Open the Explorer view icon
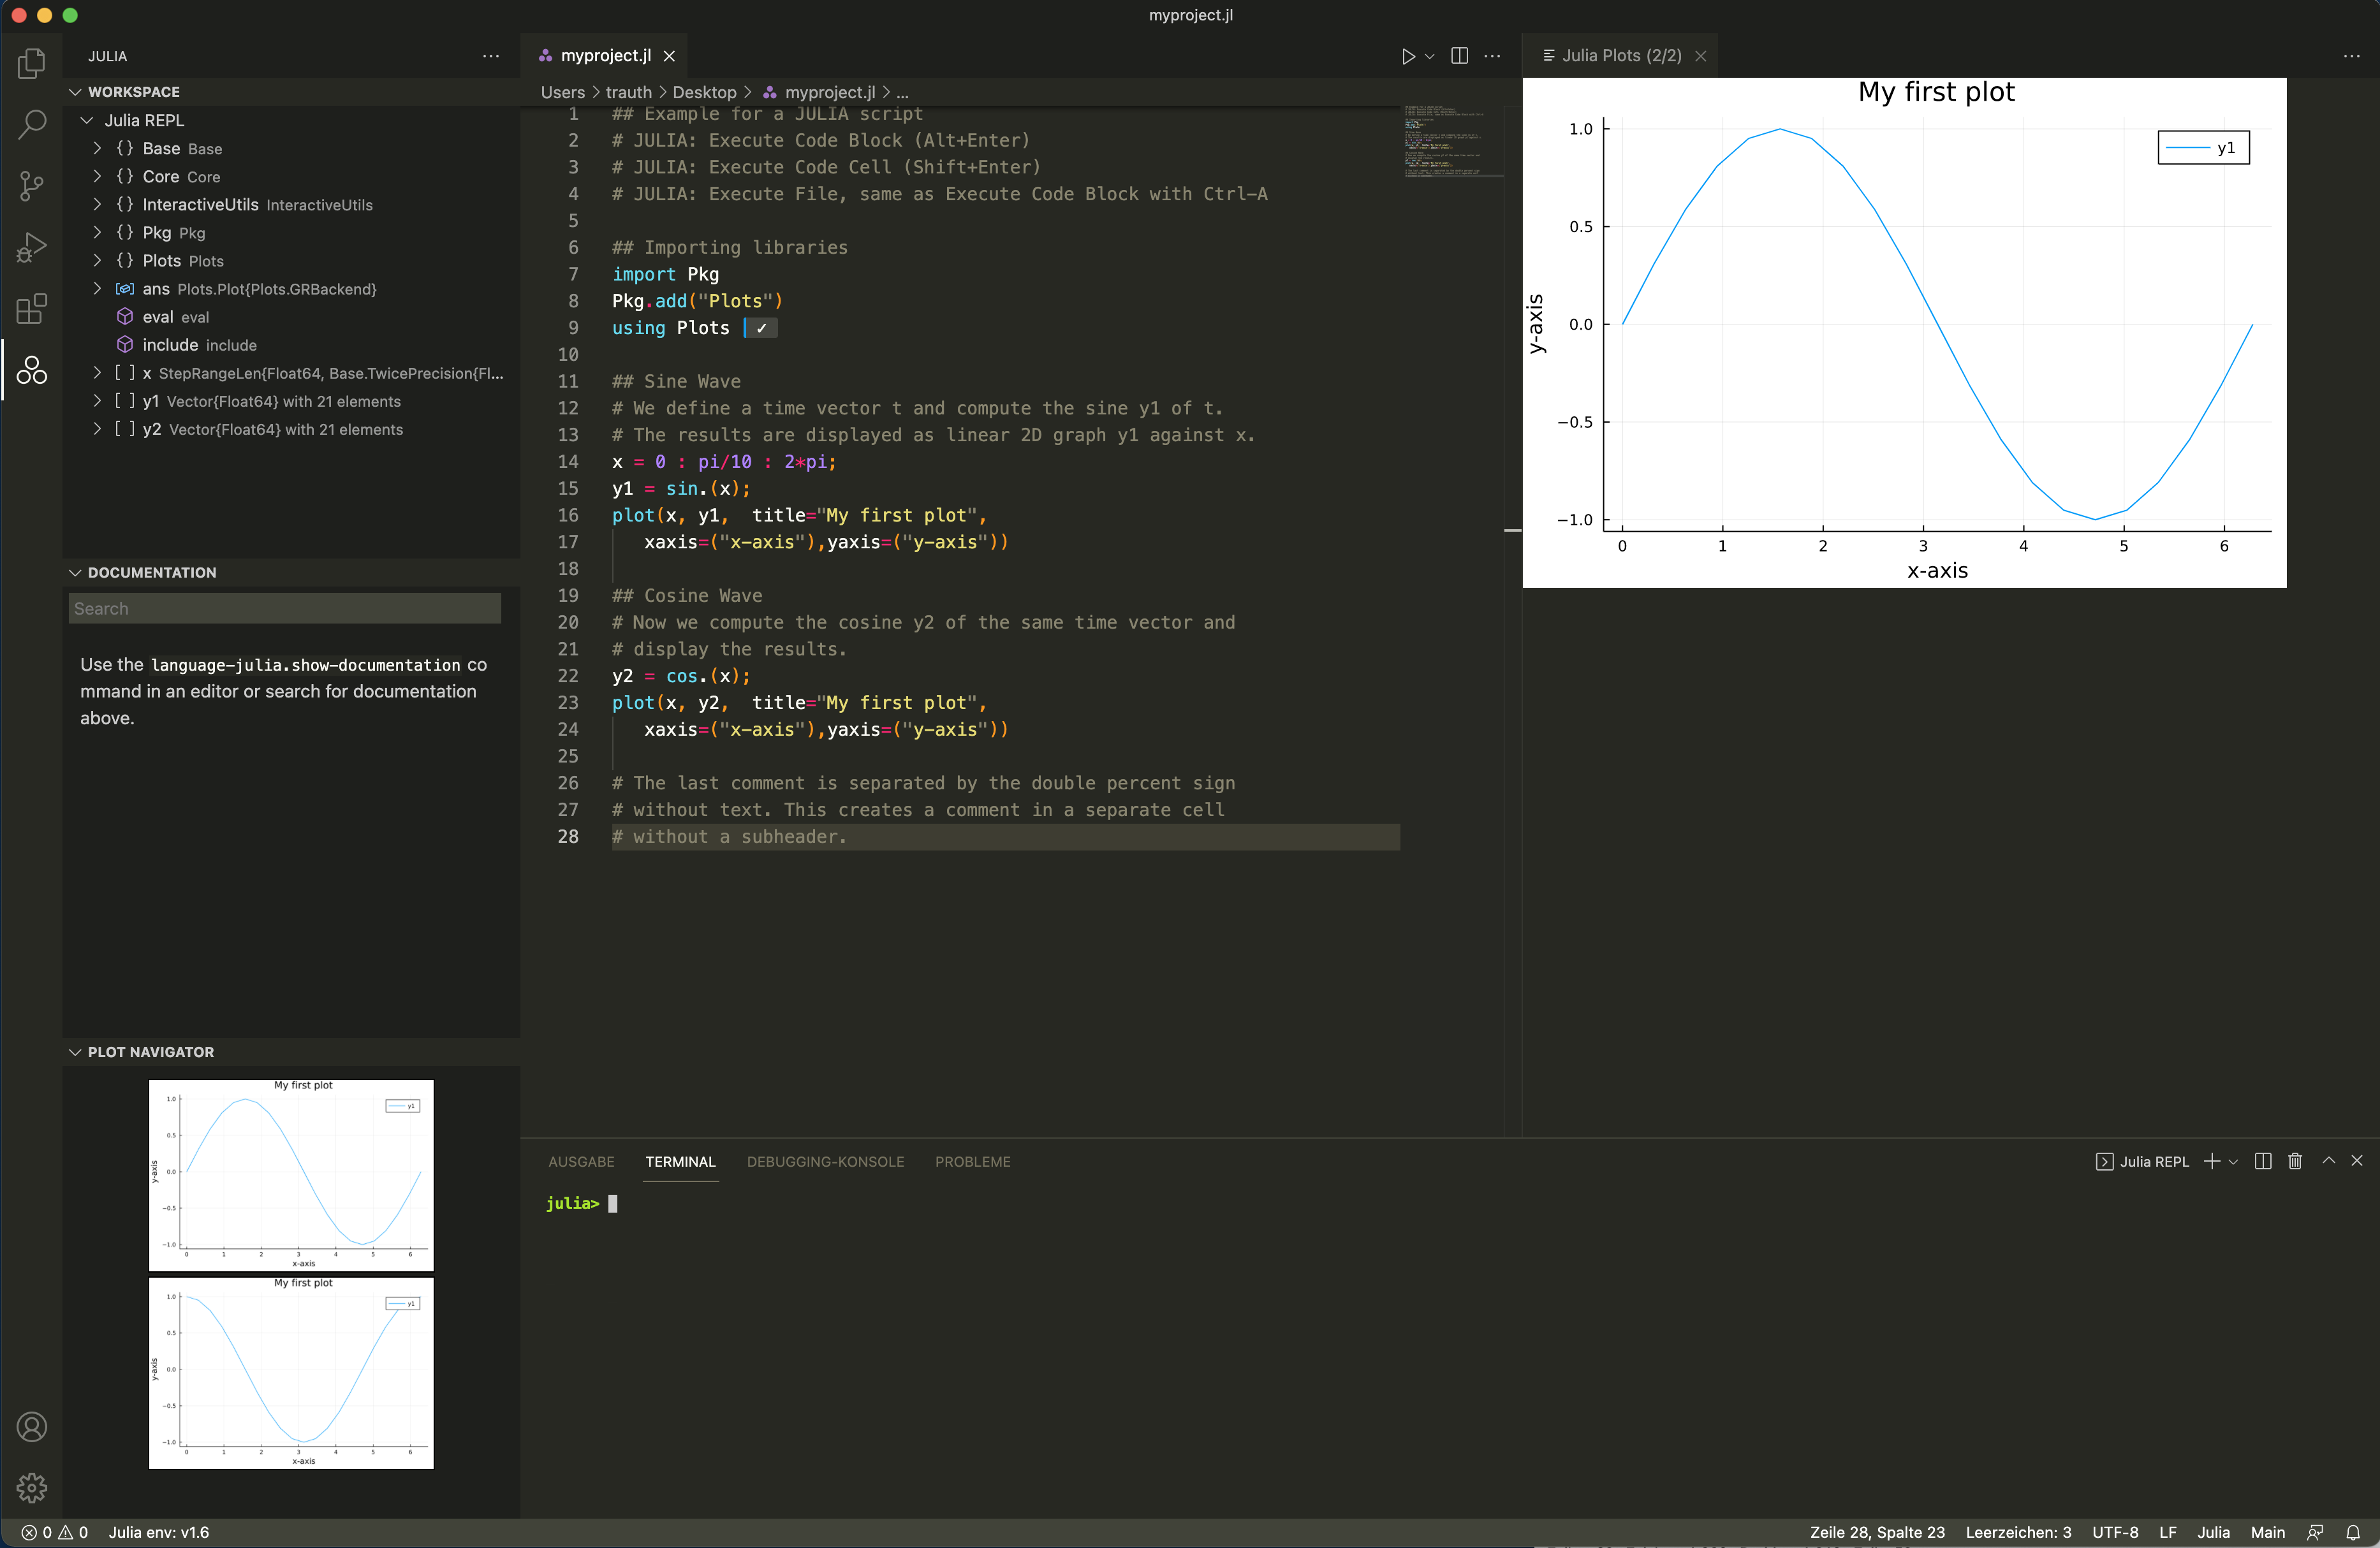Image resolution: width=2380 pixels, height=1548 pixels. point(31,64)
